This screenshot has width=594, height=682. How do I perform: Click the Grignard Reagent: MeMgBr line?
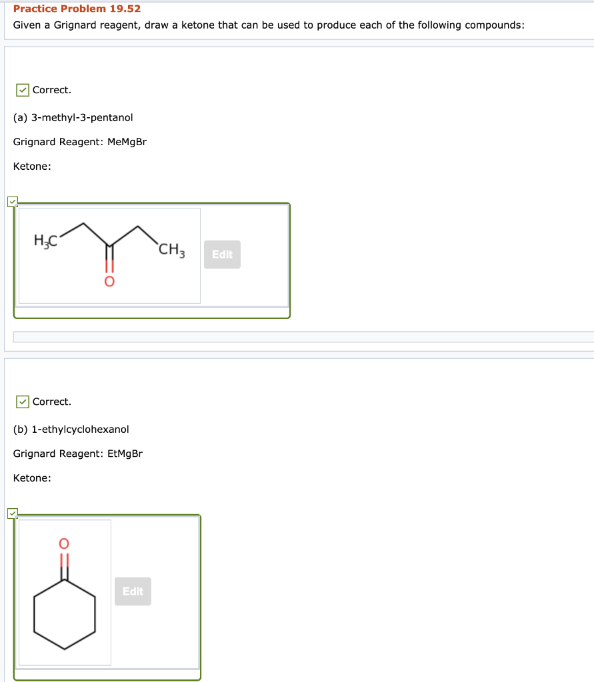[x=80, y=141]
